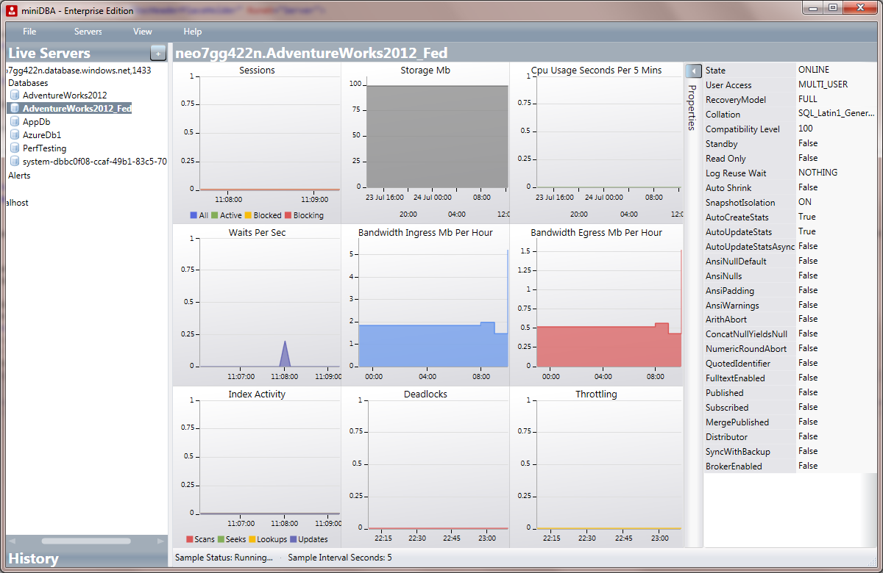Click the Bandwidth Egress chart title
Screen dimensions: 883x573
click(596, 233)
